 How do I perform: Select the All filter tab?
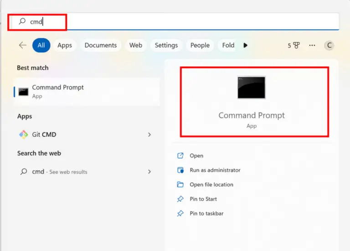41,45
